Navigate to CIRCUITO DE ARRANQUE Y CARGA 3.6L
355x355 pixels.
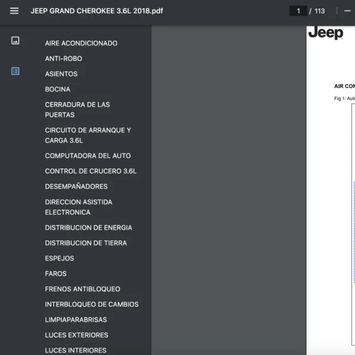[x=88, y=135]
